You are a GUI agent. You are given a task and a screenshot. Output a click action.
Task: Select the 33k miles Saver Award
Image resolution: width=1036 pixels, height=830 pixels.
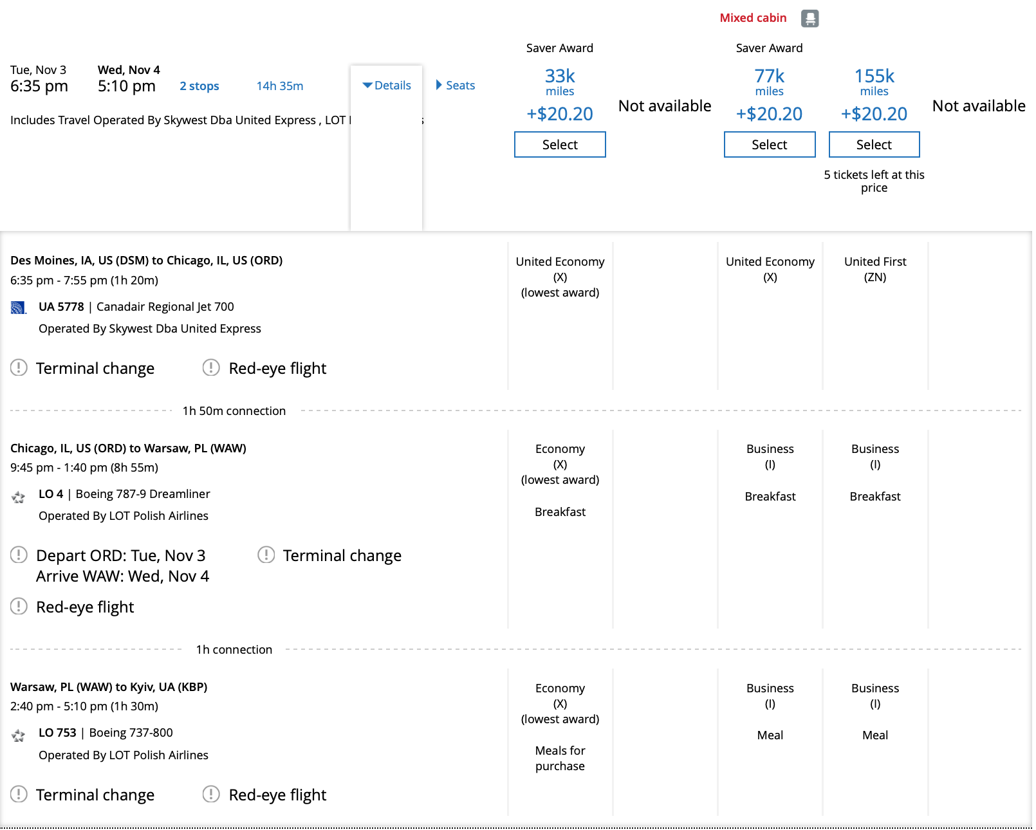point(559,144)
